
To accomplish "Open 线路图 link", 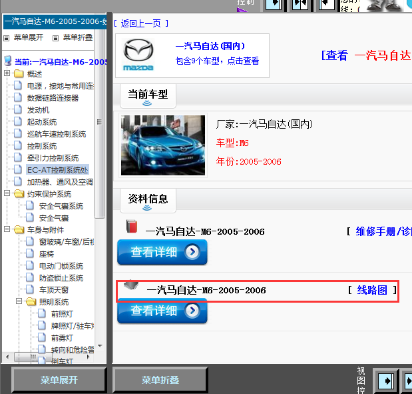I will point(372,290).
